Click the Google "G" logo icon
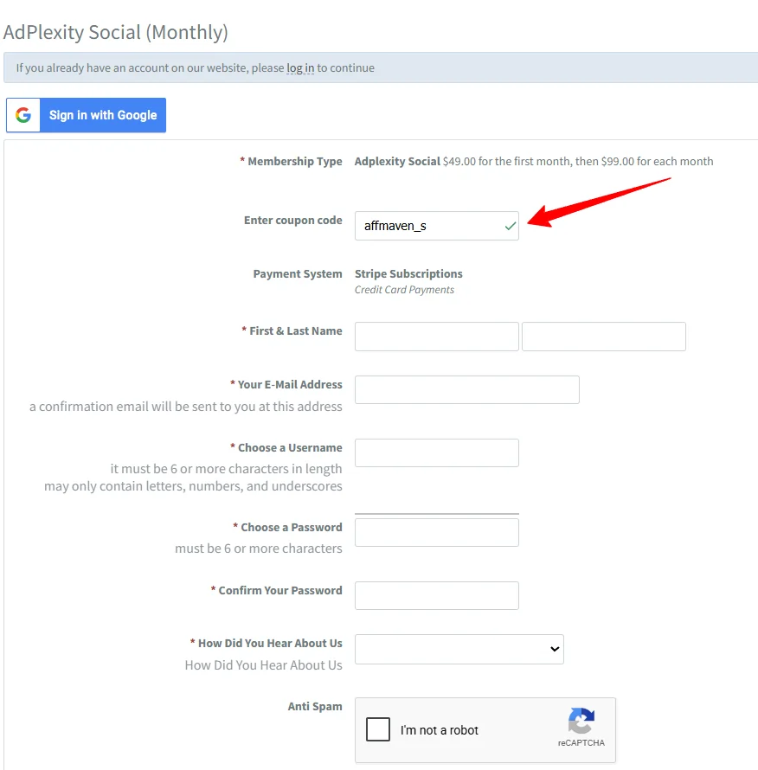The width and height of the screenshot is (758, 770). click(22, 114)
